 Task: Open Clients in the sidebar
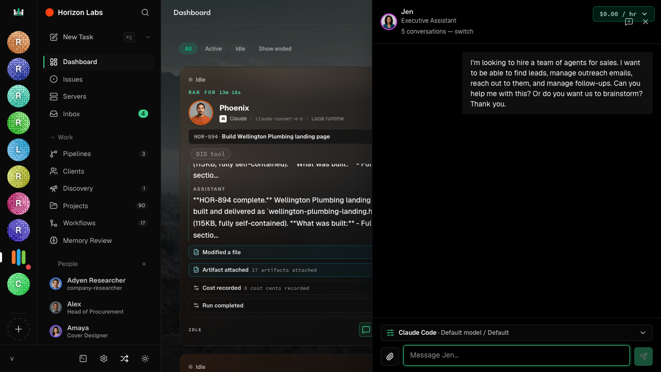(99, 172)
